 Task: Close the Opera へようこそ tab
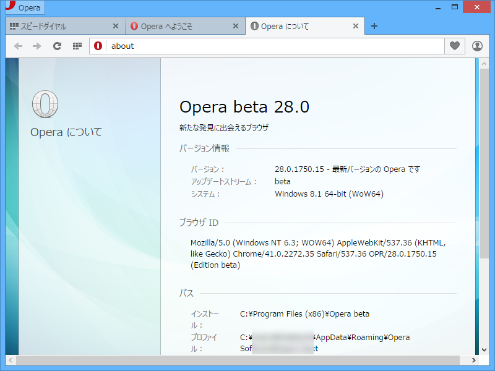click(235, 26)
